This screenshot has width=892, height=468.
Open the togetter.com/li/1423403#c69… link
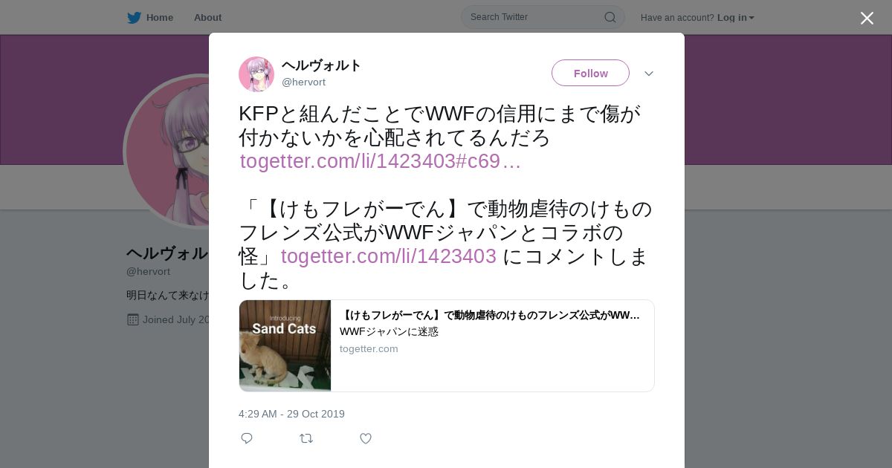tap(381, 161)
